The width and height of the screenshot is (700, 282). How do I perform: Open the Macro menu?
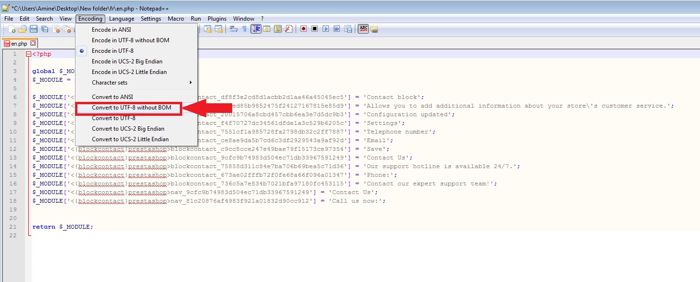(x=176, y=19)
